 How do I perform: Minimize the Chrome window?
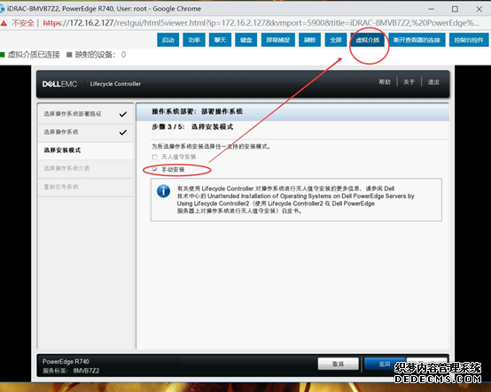coord(432,9)
